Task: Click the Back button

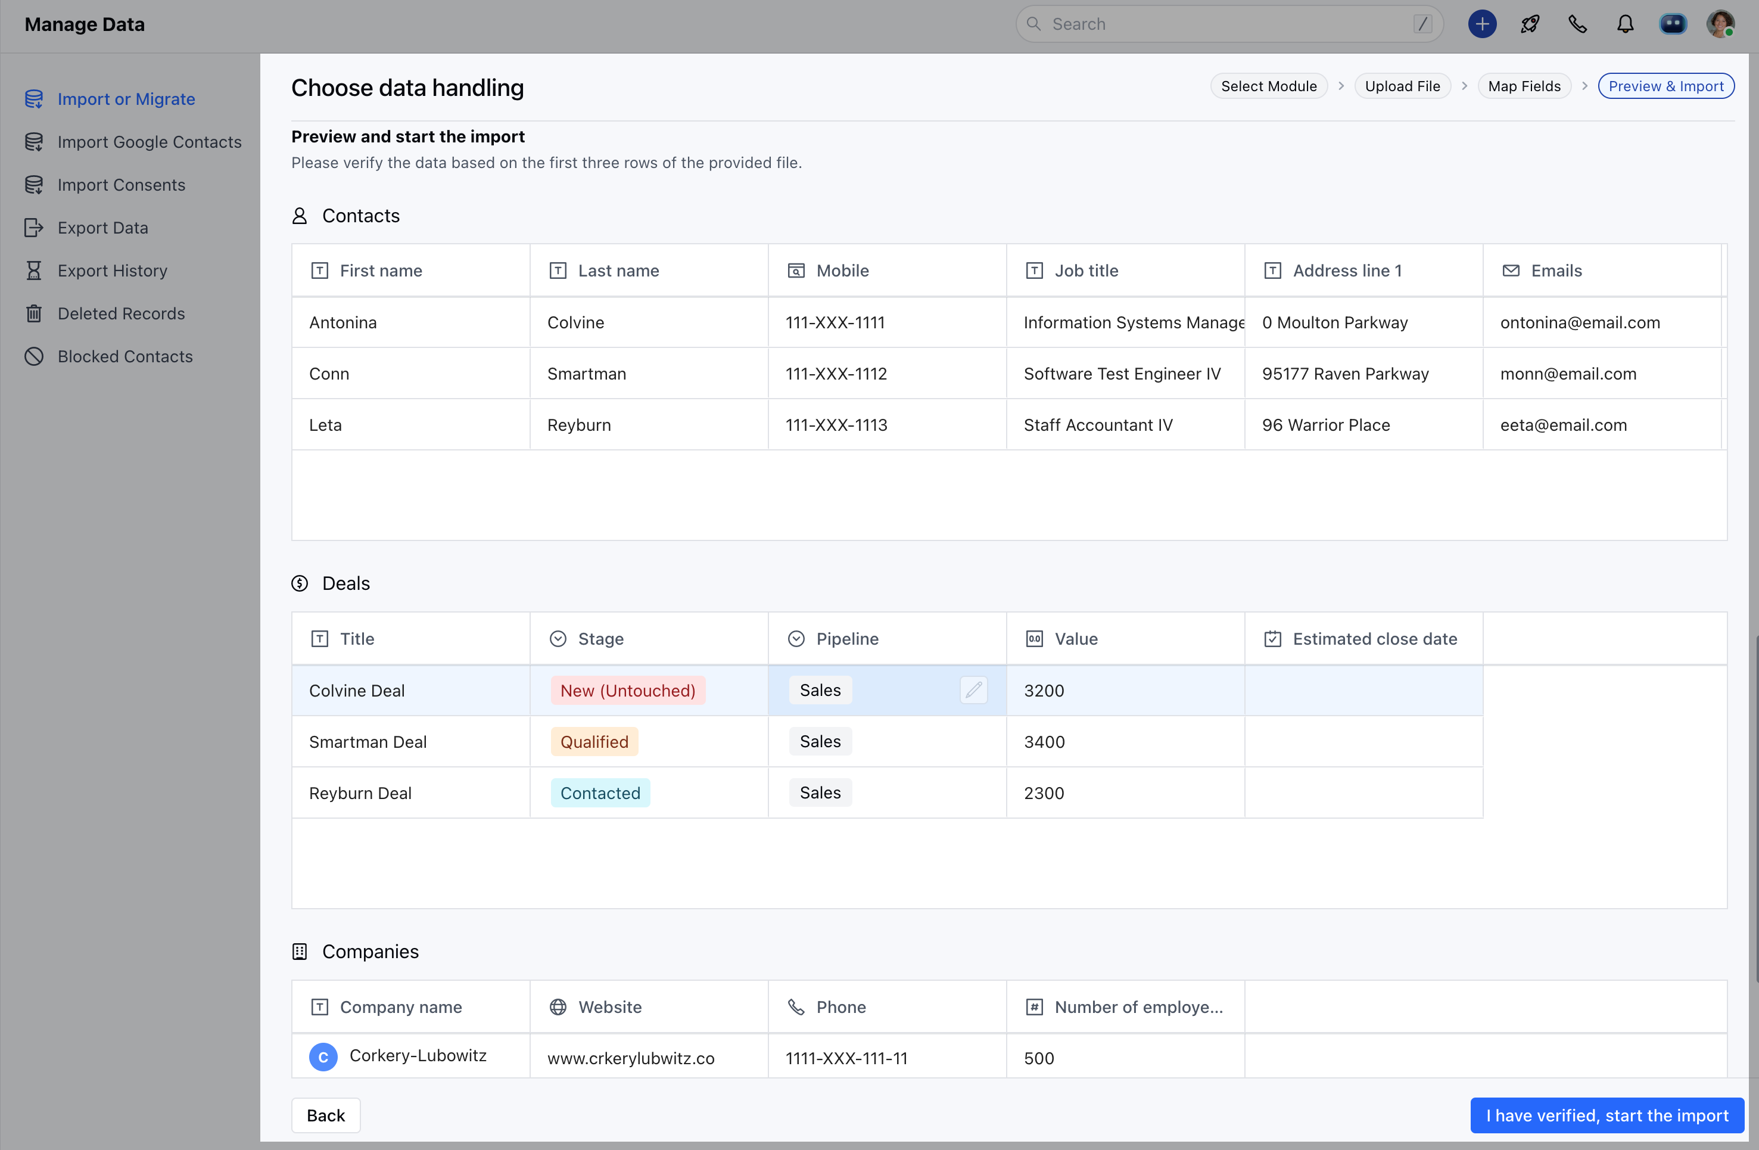Action: tap(325, 1114)
